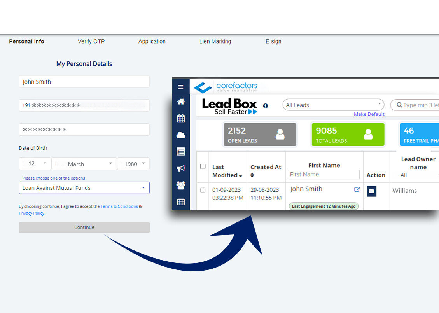Open the All Leads dropdown
The image size is (439, 313).
[x=333, y=105]
